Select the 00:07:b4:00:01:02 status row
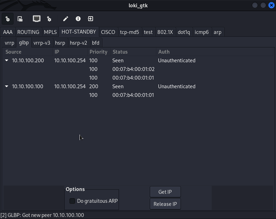 [133, 69]
